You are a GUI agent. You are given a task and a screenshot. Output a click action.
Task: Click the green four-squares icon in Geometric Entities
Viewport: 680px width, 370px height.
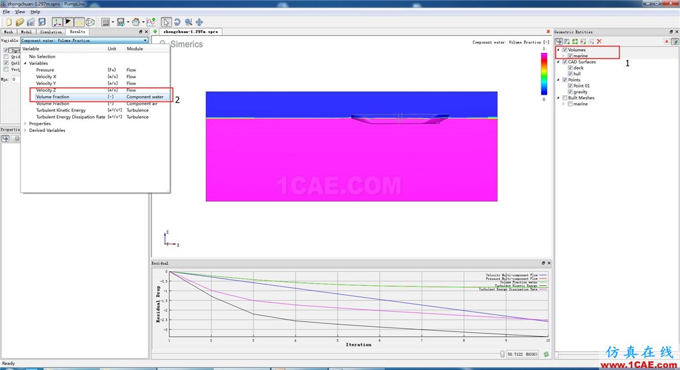click(x=575, y=41)
